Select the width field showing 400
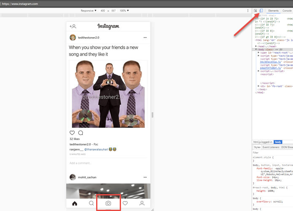The image size is (293, 211). pos(103,11)
